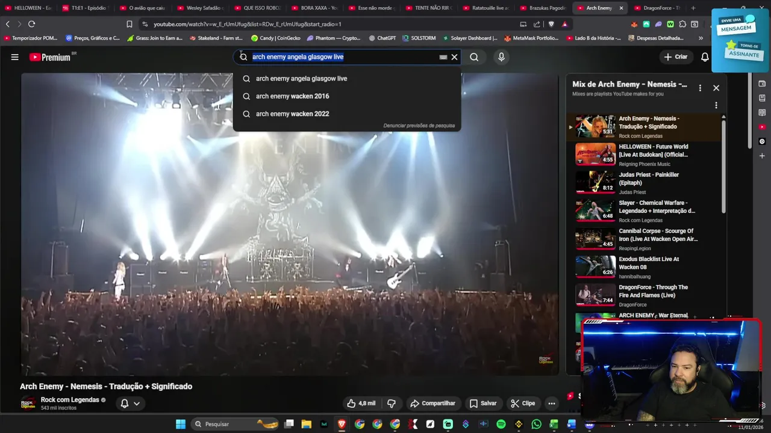Open the ChatGPT bookmark
The height and width of the screenshot is (433, 771).
[382, 38]
